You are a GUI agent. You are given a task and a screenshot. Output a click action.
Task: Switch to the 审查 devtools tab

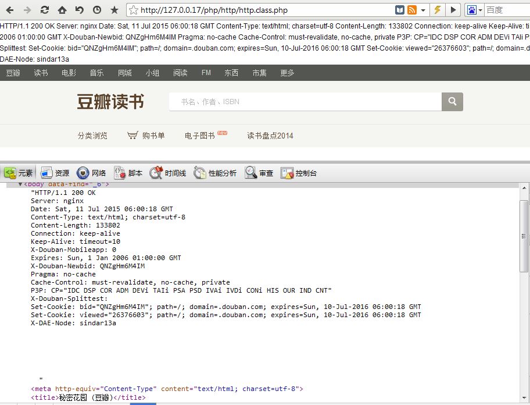coord(259,173)
